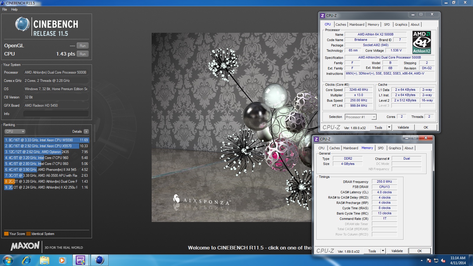This screenshot has width=473, height=266.
Task: Select ranking row AMD Phenom II X4 945
Action: pos(47,170)
